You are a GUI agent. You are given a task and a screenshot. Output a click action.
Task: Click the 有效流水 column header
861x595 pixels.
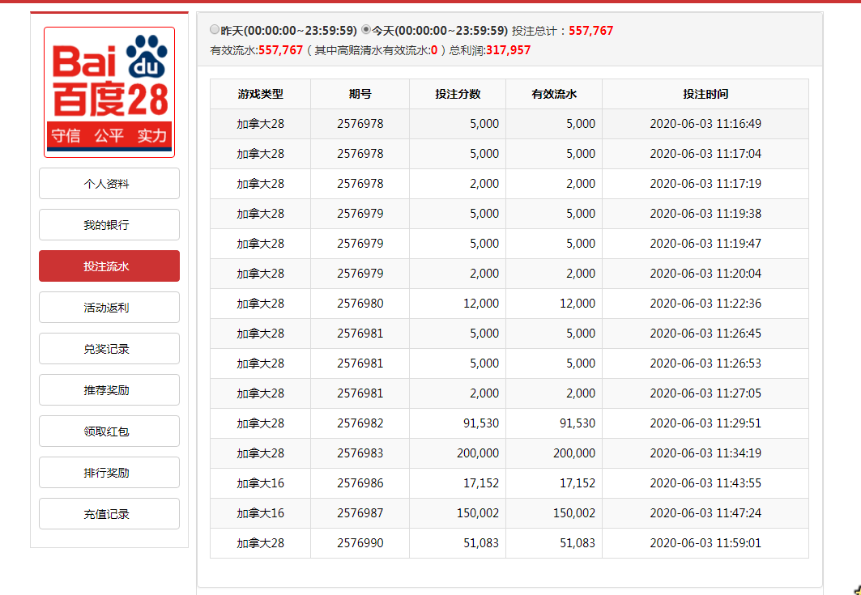coord(554,94)
